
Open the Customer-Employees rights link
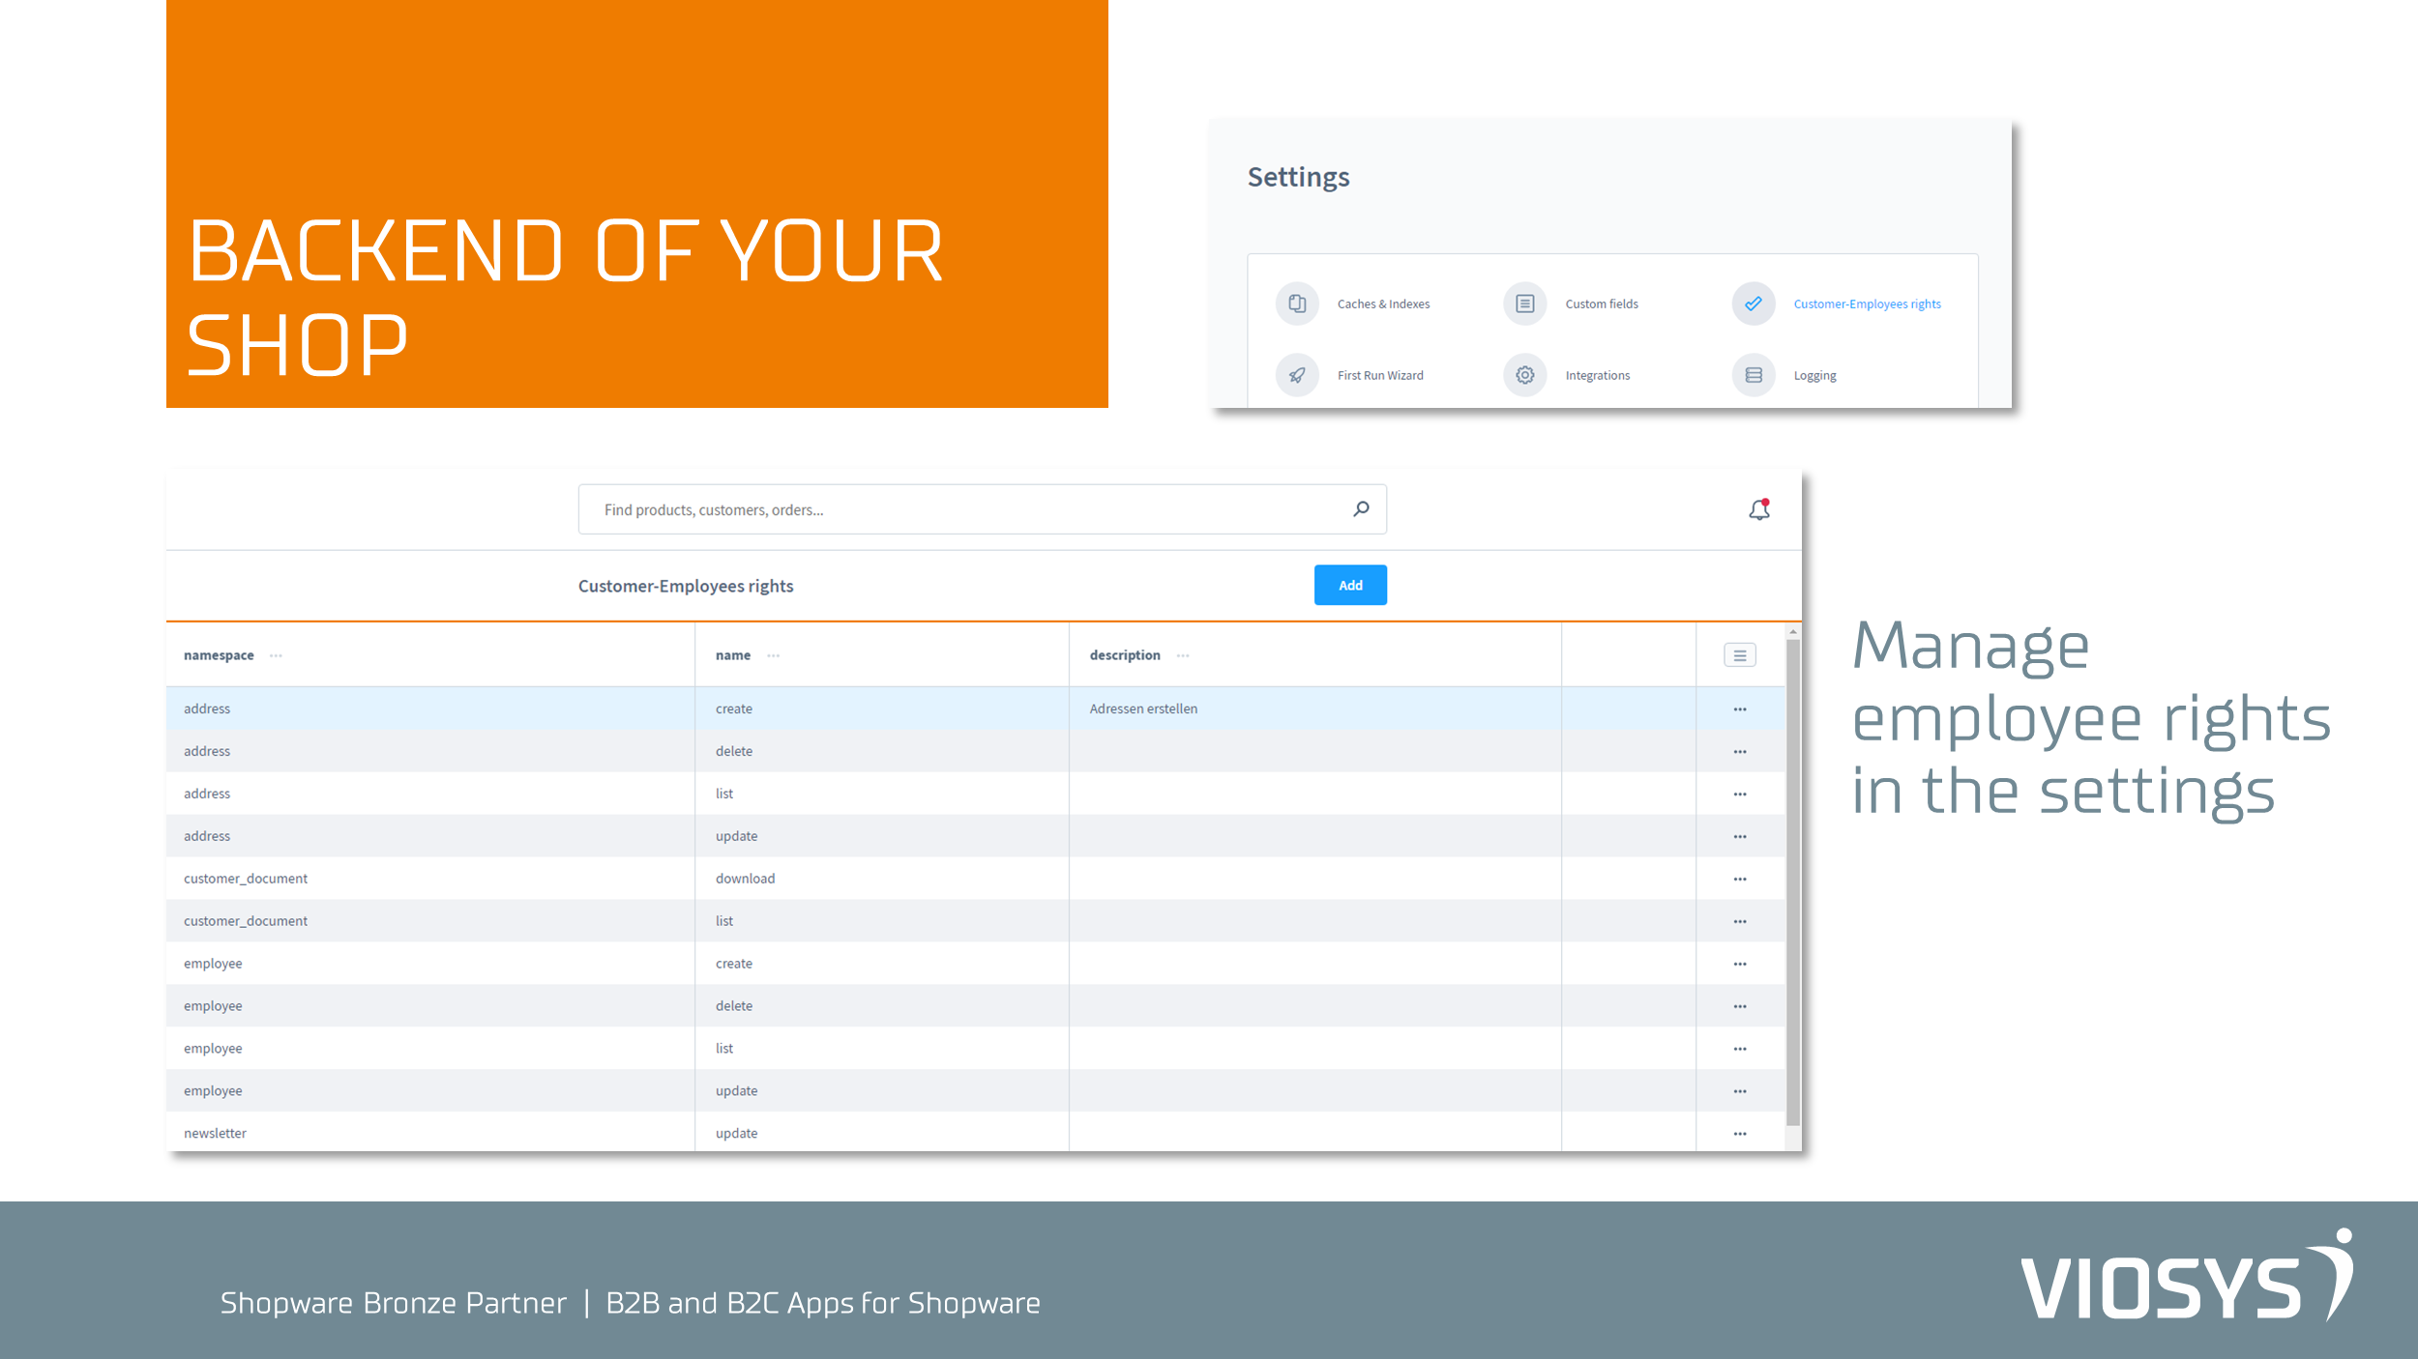coord(1867,304)
